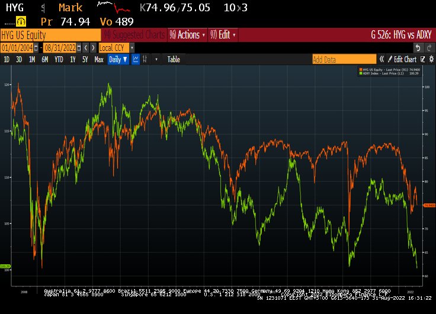Shift date range back with left chevron
Viewport: 436px width, 314px height.
coord(86,48)
